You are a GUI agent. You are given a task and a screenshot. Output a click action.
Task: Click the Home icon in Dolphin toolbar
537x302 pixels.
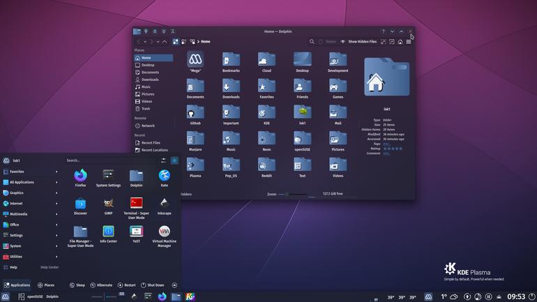[400, 41]
